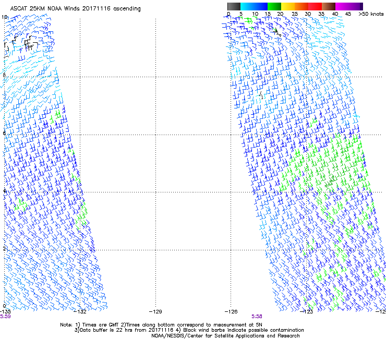Click the 'NOAA/NESDIS/Center for Satellite Applications' credit
This screenshot has width=386, height=339.
coord(225,336)
